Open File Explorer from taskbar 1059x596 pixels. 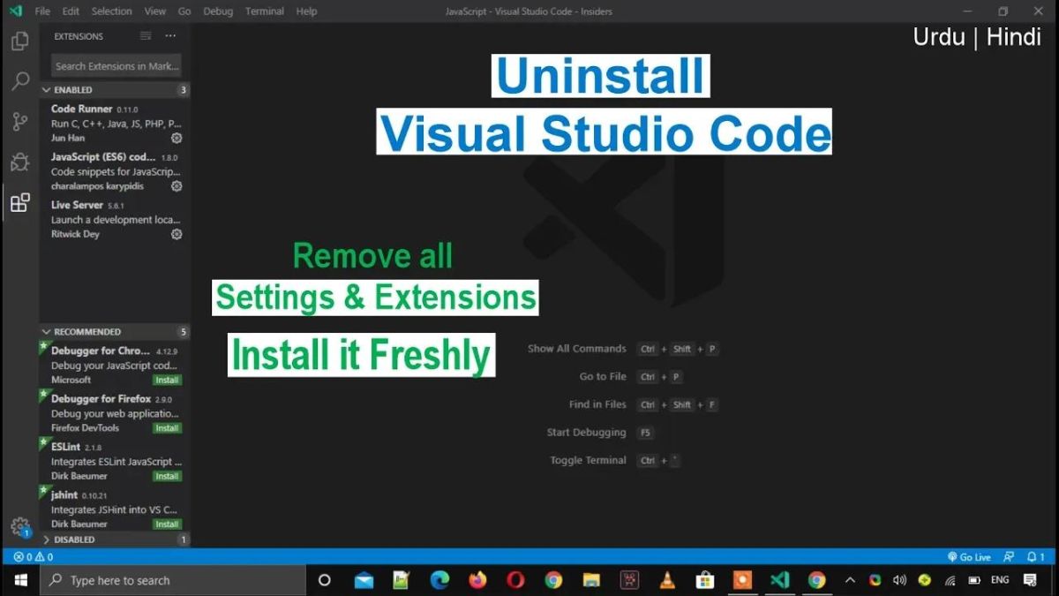coord(591,580)
